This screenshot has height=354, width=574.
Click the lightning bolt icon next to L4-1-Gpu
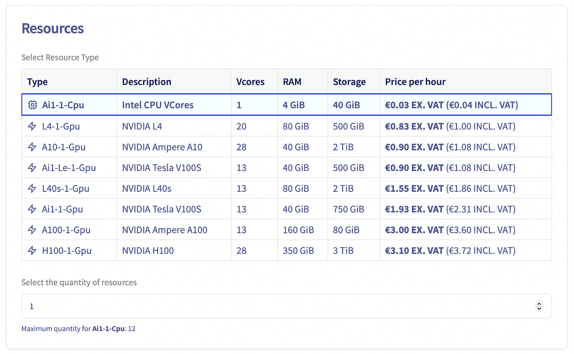coord(32,126)
